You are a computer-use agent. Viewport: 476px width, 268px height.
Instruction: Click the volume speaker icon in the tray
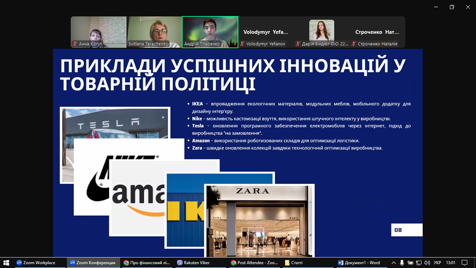(x=427, y=263)
